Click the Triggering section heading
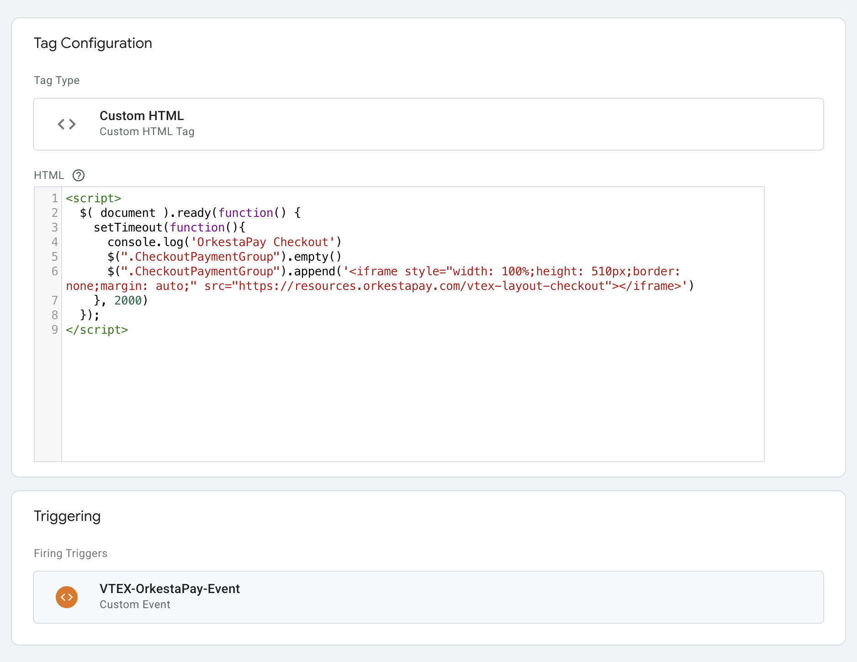 point(67,516)
